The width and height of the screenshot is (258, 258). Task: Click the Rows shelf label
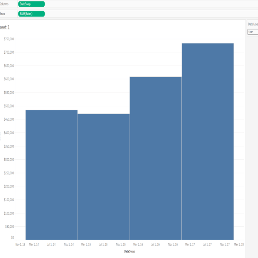click(4, 14)
